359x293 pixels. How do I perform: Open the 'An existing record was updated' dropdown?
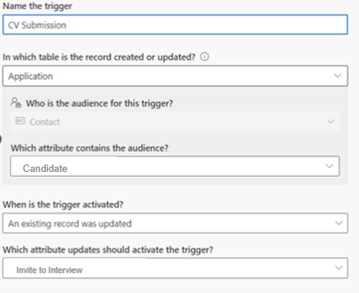(x=175, y=223)
